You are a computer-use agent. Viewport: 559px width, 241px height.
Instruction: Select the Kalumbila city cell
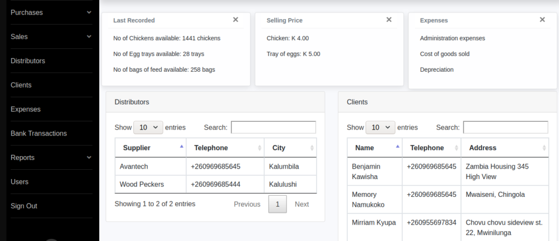[290, 166]
